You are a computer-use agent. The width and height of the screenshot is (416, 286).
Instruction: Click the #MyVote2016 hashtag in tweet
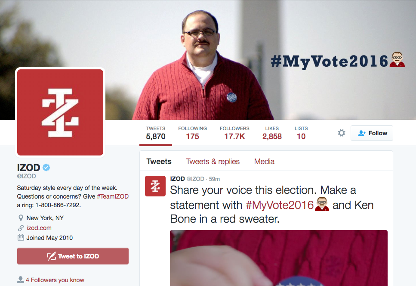coord(280,205)
